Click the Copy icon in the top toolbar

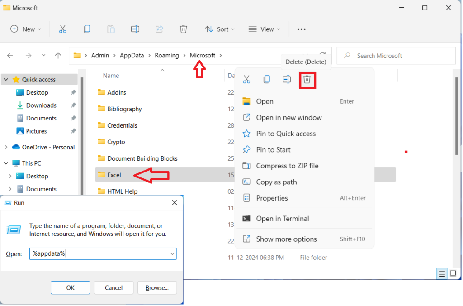87,29
